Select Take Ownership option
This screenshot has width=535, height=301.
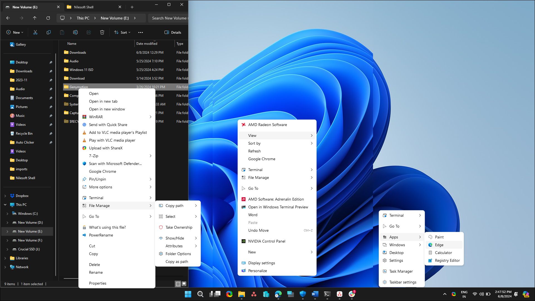point(179,227)
